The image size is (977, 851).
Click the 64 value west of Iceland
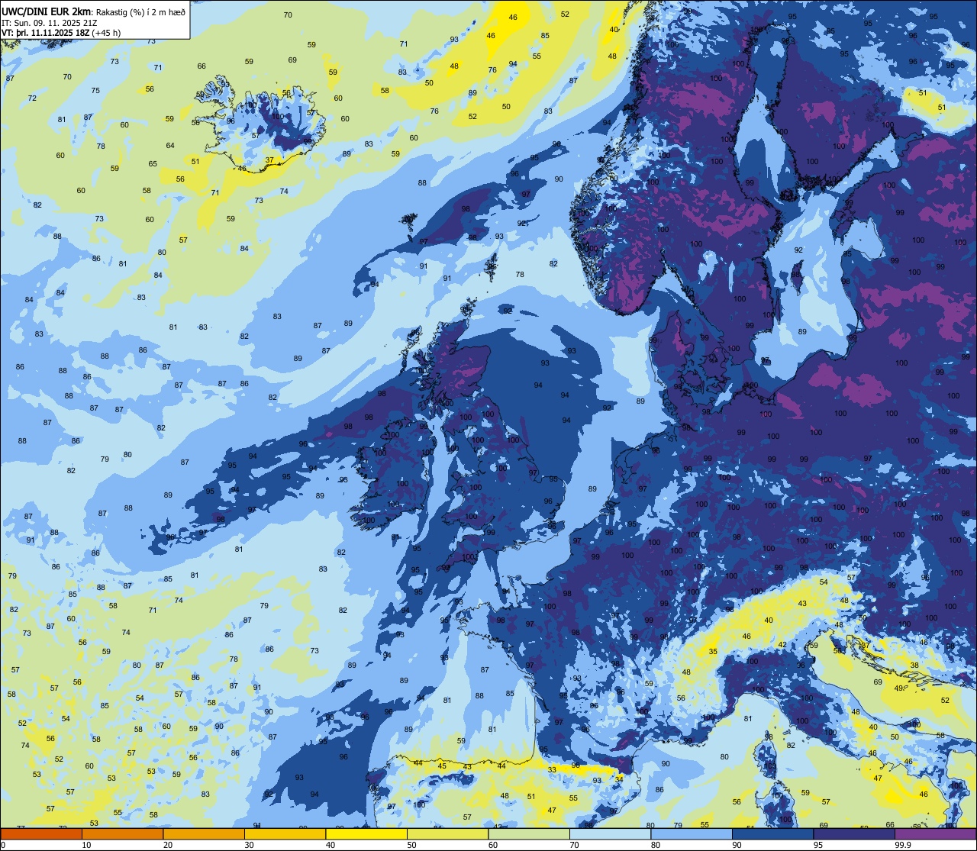point(170,146)
